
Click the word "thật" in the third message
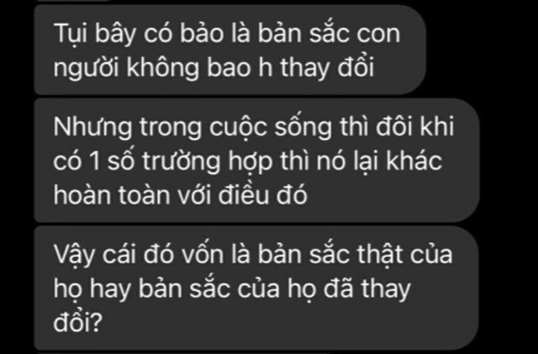point(379,255)
